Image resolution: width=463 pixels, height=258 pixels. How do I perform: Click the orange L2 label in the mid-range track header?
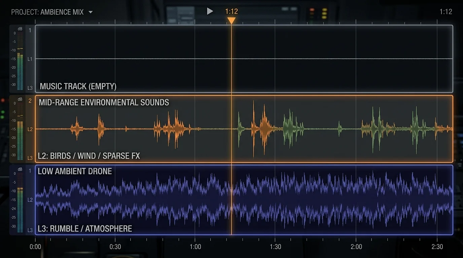click(x=30, y=129)
